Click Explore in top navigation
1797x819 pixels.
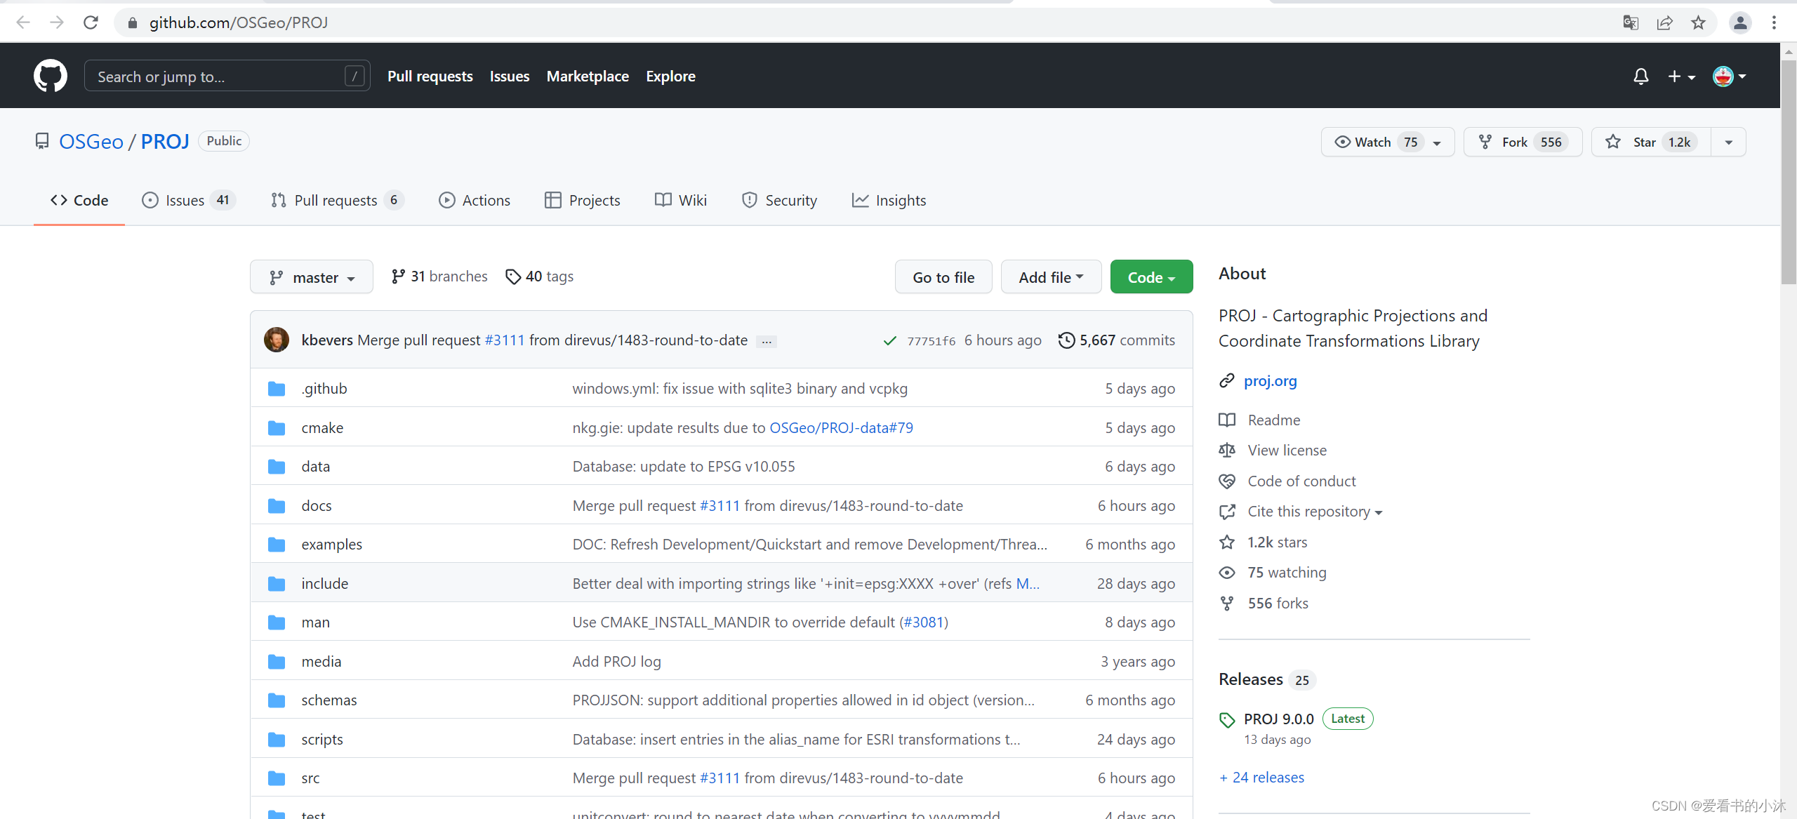(x=670, y=76)
